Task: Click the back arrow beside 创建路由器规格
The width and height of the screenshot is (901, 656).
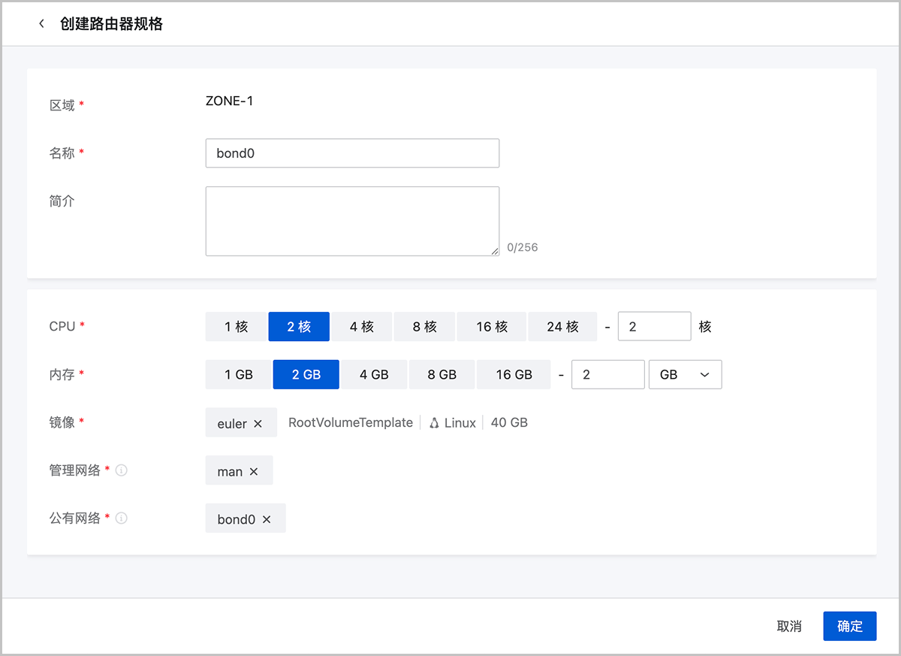Action: tap(41, 24)
